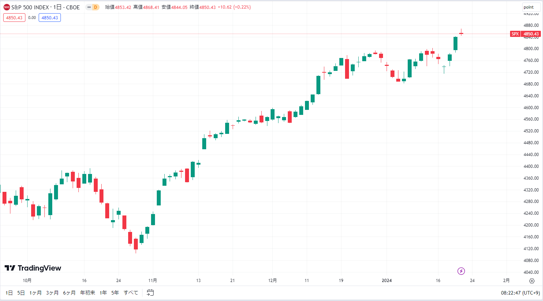Image resolution: width=543 pixels, height=301 pixels.
Task: Click the 4120.00 price axis label
Action: 531,249
